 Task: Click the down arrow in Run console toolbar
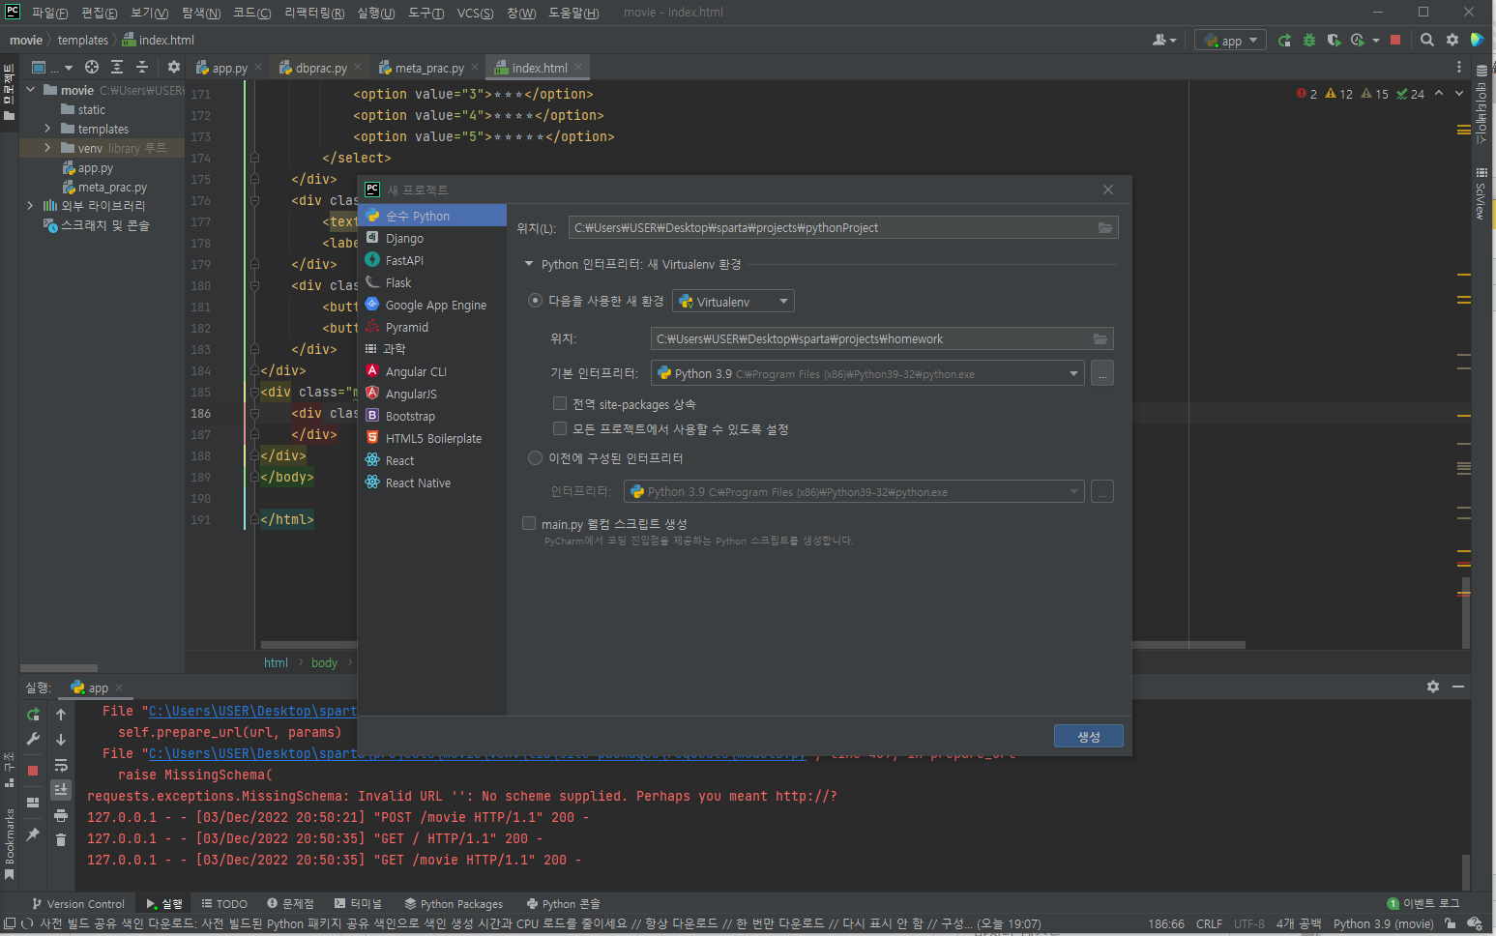point(61,740)
